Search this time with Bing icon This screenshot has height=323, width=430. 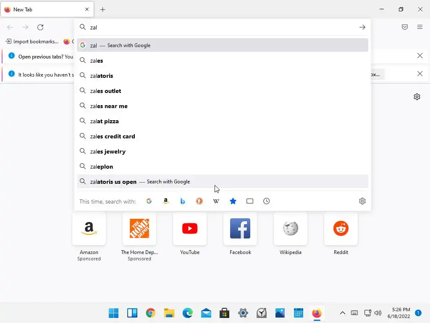coord(183,201)
